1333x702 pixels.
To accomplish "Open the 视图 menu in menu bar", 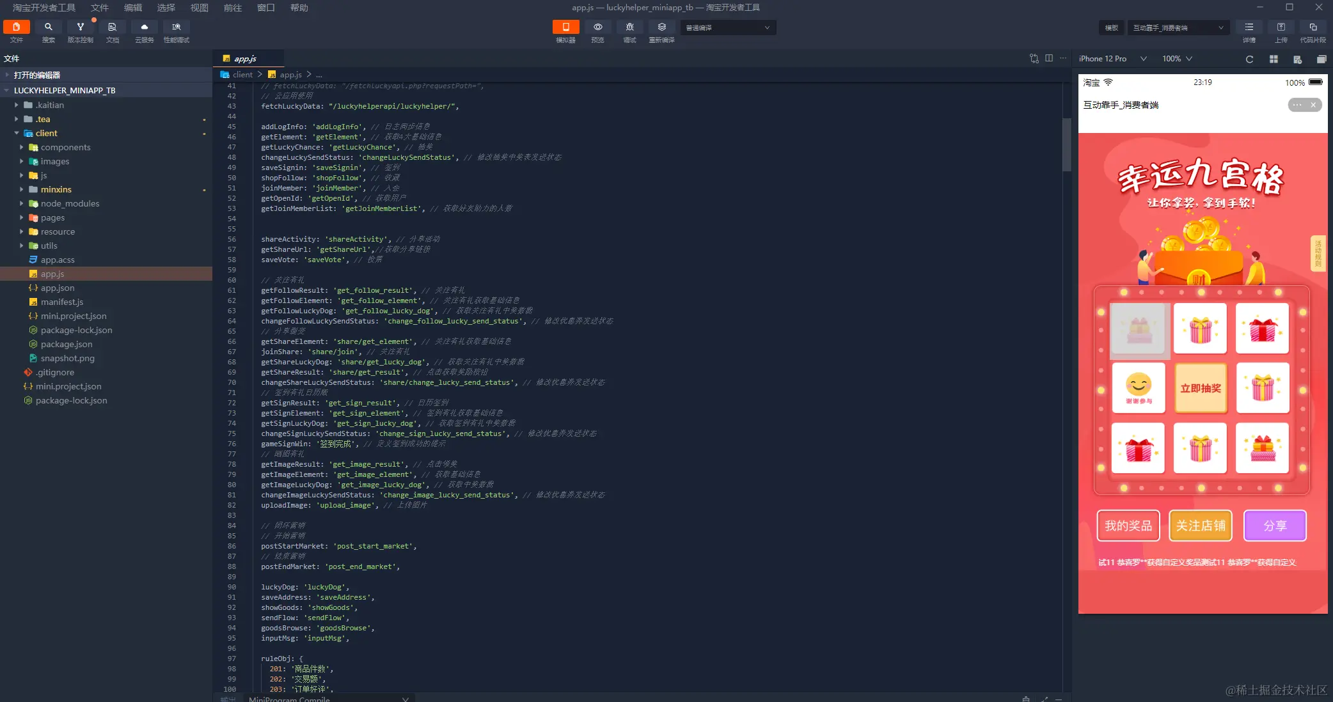I will click(x=200, y=8).
